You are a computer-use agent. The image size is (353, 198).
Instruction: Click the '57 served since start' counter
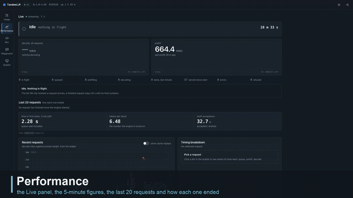click(x=196, y=80)
